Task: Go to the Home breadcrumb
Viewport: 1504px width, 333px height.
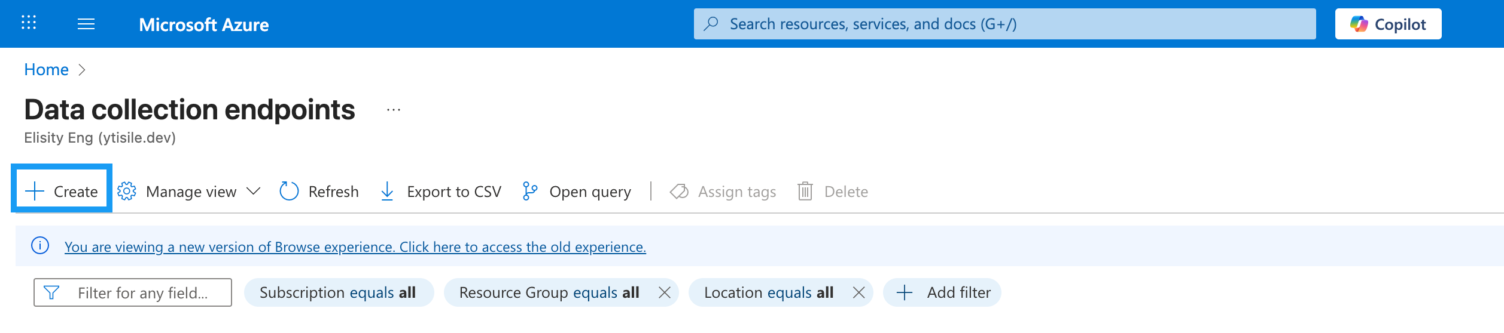Action: (x=46, y=70)
